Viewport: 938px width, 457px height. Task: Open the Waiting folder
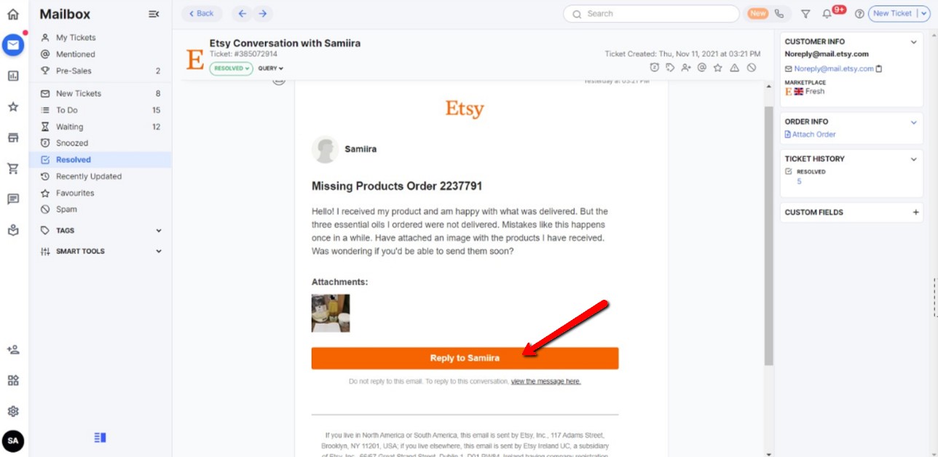[x=100, y=127]
